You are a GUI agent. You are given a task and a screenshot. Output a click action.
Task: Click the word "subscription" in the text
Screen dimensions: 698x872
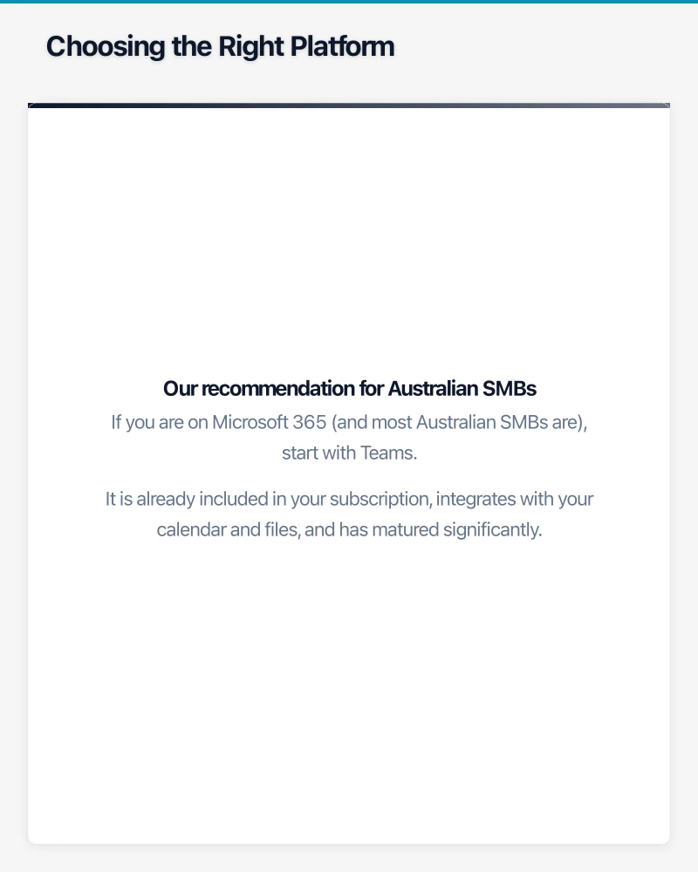click(x=384, y=500)
